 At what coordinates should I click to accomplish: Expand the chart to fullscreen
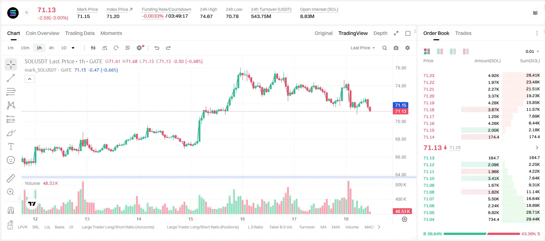(x=396, y=33)
